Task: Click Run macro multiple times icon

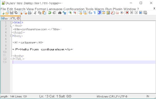Action: click(x=141, y=13)
